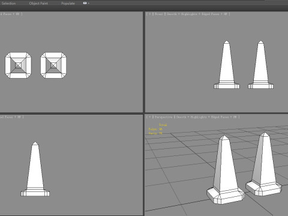The image size is (288, 216).
Task: Open the ribbon display options dropdown icon
Action: pyautogui.click(x=86, y=3)
